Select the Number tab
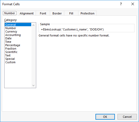 coord(10,13)
